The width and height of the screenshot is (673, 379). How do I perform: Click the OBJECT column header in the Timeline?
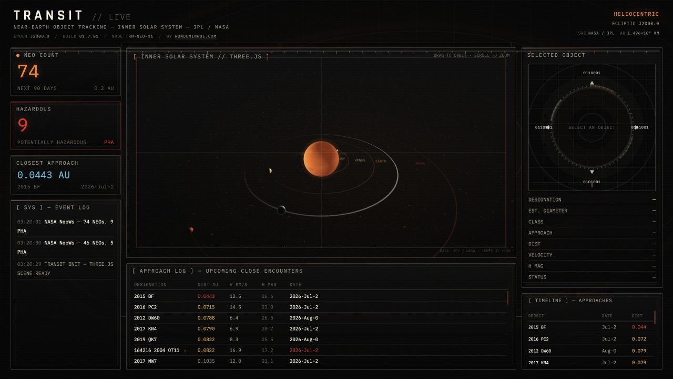point(536,316)
